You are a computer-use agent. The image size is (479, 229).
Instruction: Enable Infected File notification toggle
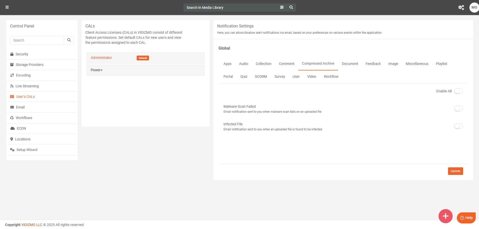(x=458, y=126)
